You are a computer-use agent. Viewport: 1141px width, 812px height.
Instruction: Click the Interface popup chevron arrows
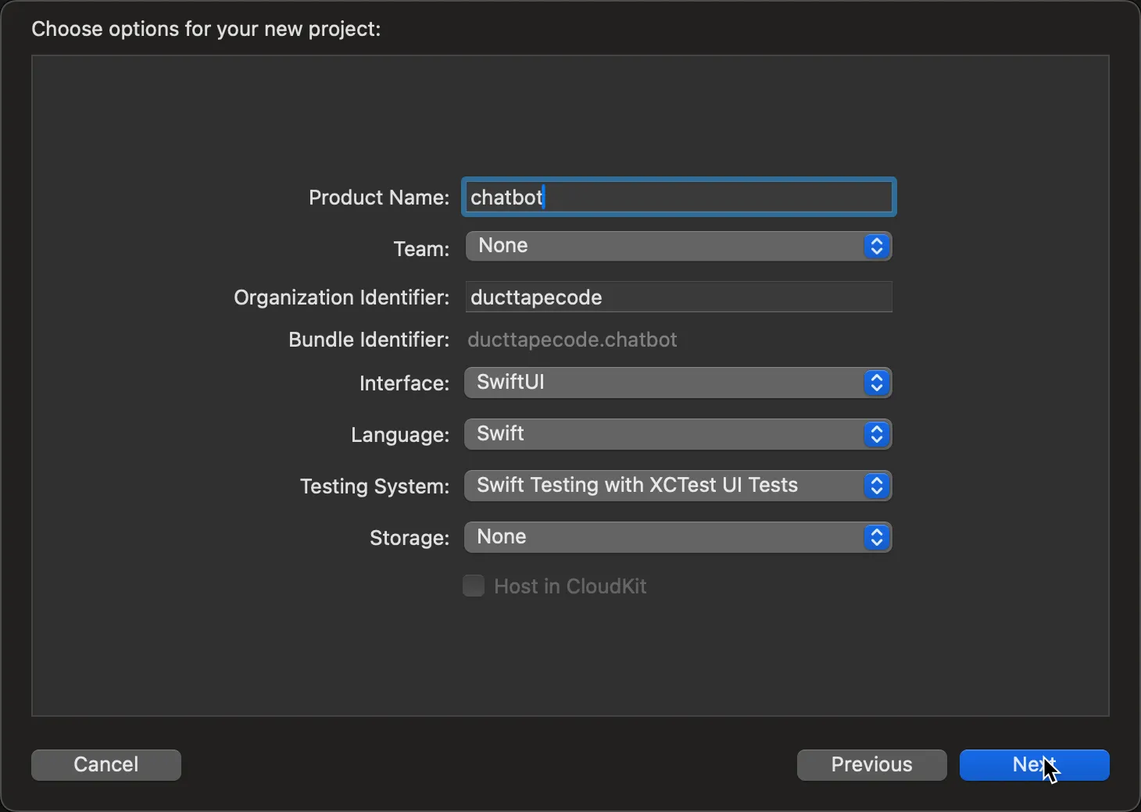tap(876, 383)
